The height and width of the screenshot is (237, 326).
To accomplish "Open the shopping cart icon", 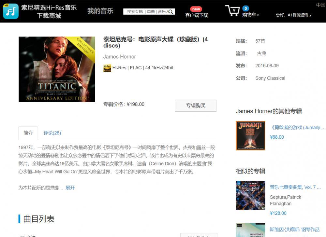I will pos(233,11).
